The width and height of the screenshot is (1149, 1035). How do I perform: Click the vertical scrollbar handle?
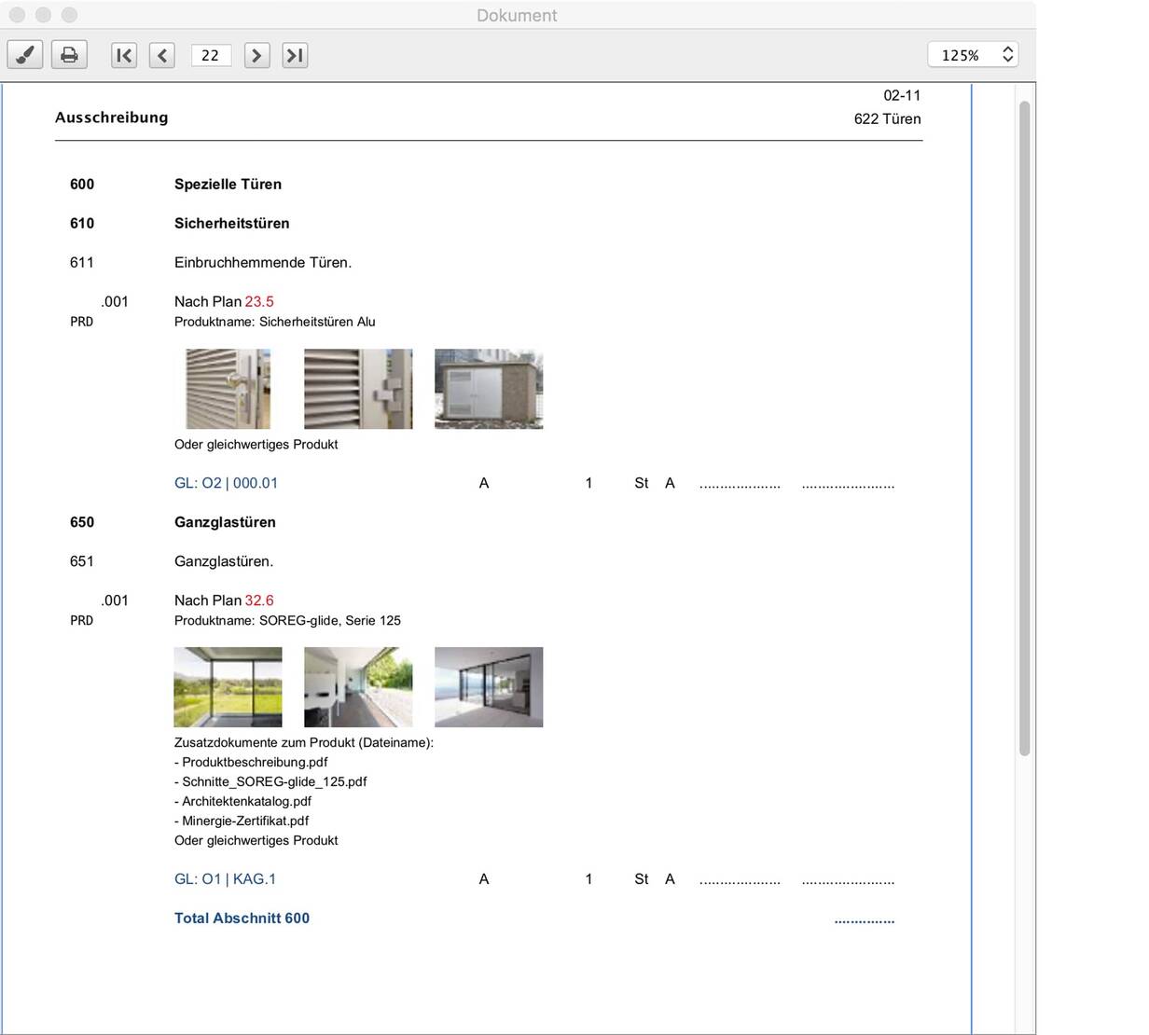[1024, 429]
